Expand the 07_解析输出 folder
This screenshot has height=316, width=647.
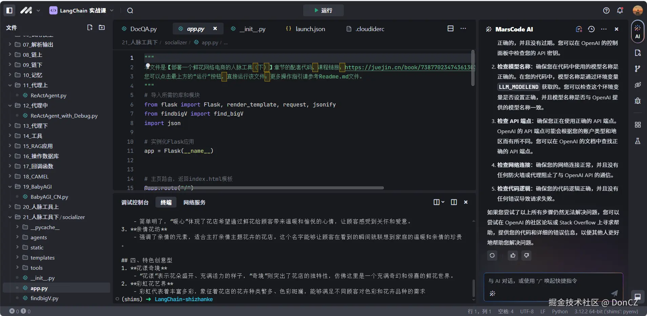click(56, 45)
